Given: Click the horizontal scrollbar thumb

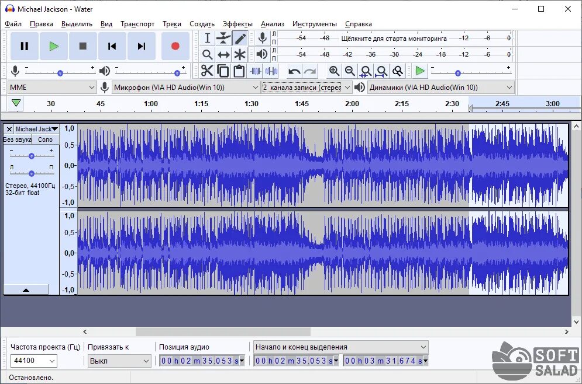Looking at the screenshot, I should [223, 331].
